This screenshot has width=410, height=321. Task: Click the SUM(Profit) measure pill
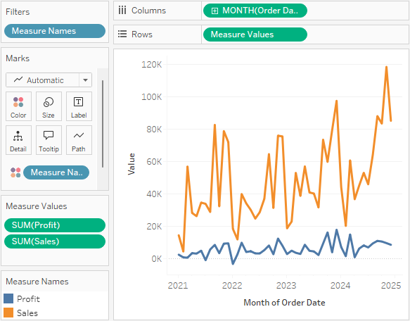click(55, 225)
